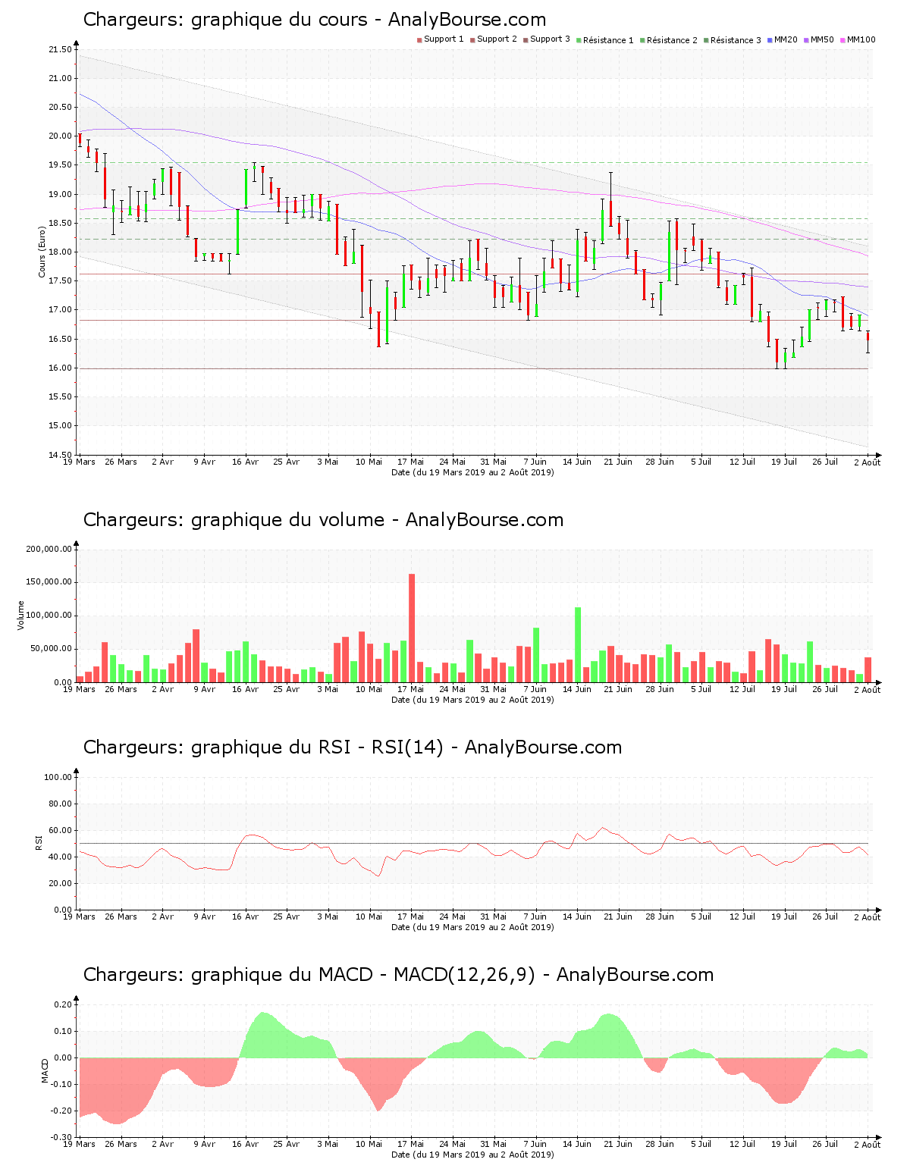Click the 'graphique du volume' chart title
This screenshot has height=1175, width=910.
[323, 520]
